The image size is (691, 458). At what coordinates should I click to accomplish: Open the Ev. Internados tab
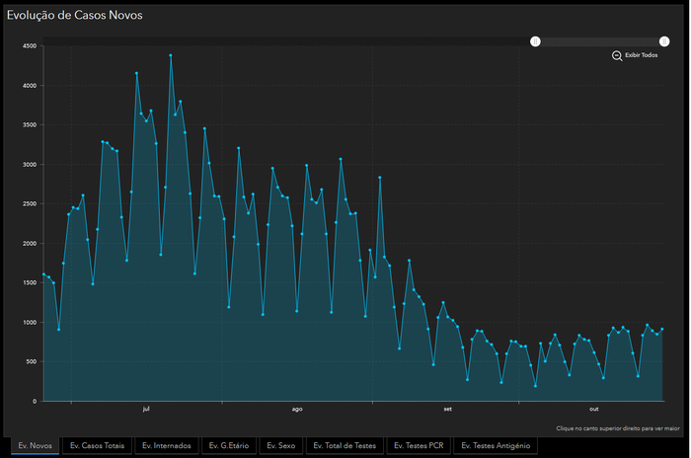coord(166,446)
